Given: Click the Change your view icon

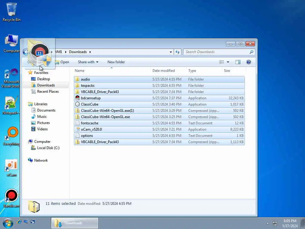Looking at the screenshot, I should 221,62.
